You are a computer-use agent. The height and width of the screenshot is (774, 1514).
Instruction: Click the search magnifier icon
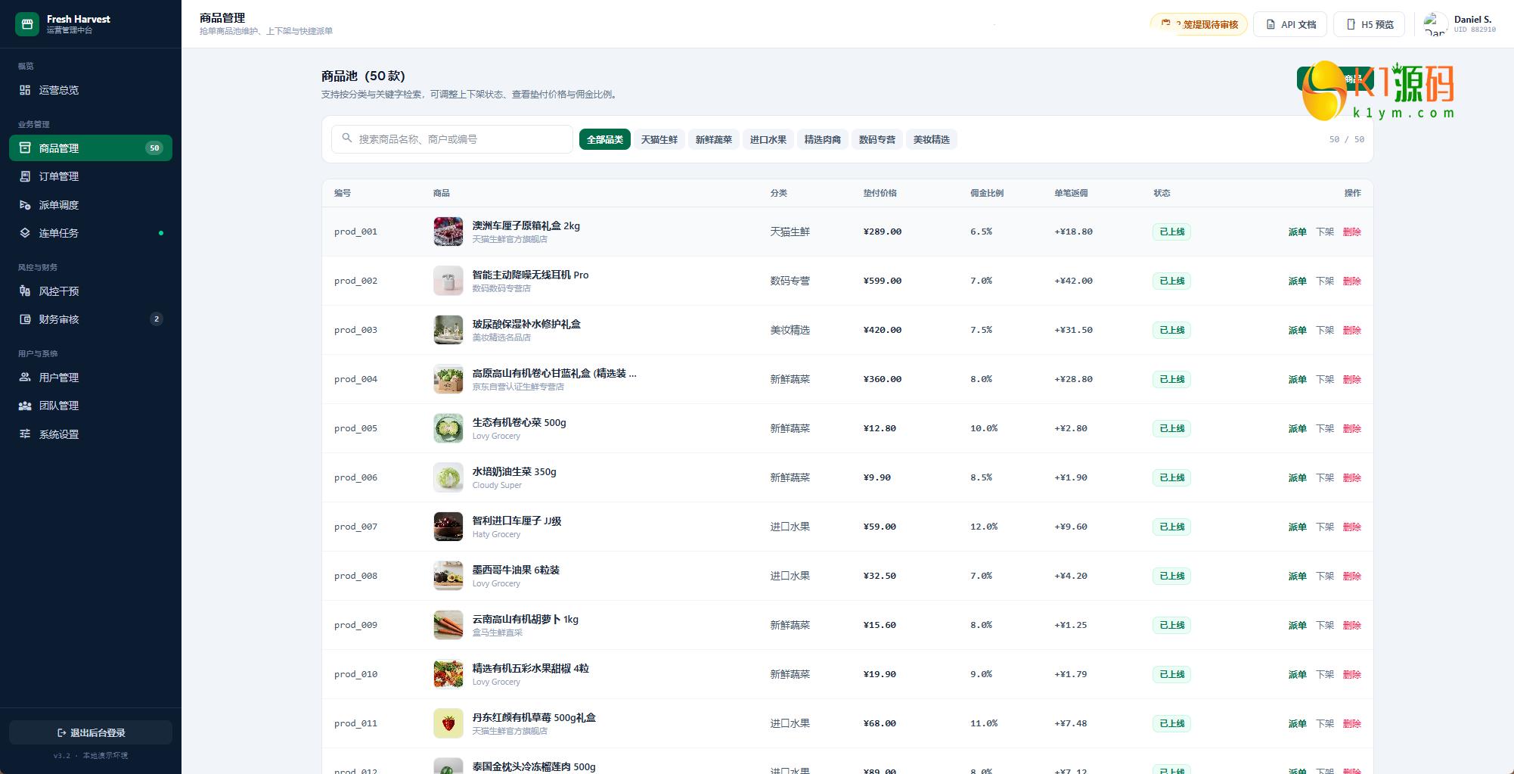click(x=347, y=138)
